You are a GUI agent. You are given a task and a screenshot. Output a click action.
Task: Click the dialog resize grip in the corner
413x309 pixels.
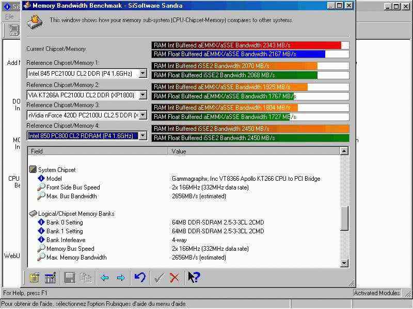[352, 283]
